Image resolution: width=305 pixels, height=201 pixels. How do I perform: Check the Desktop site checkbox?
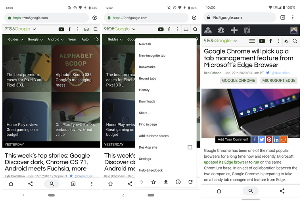coord(190,147)
